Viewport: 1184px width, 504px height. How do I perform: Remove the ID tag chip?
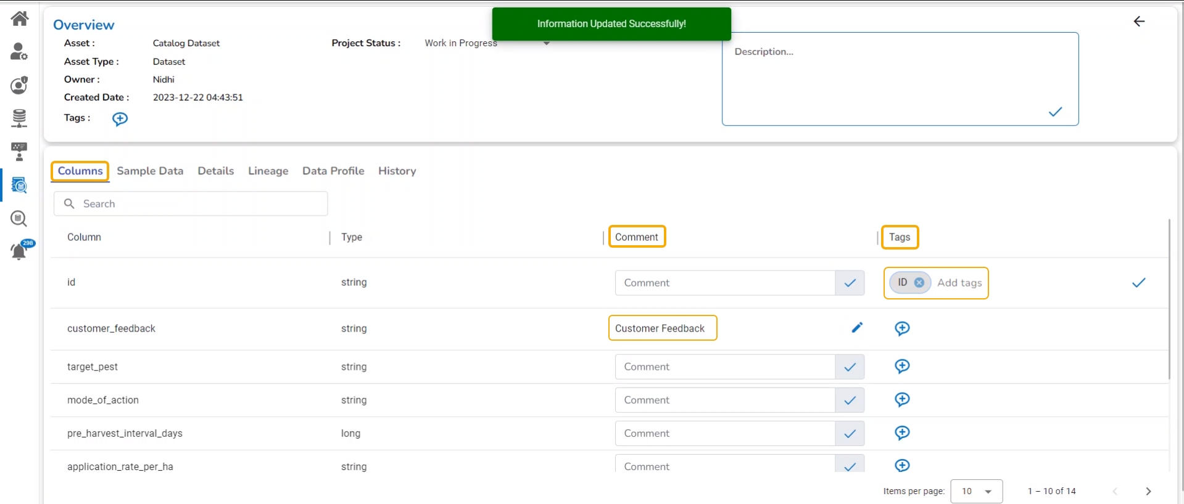pyautogui.click(x=919, y=283)
